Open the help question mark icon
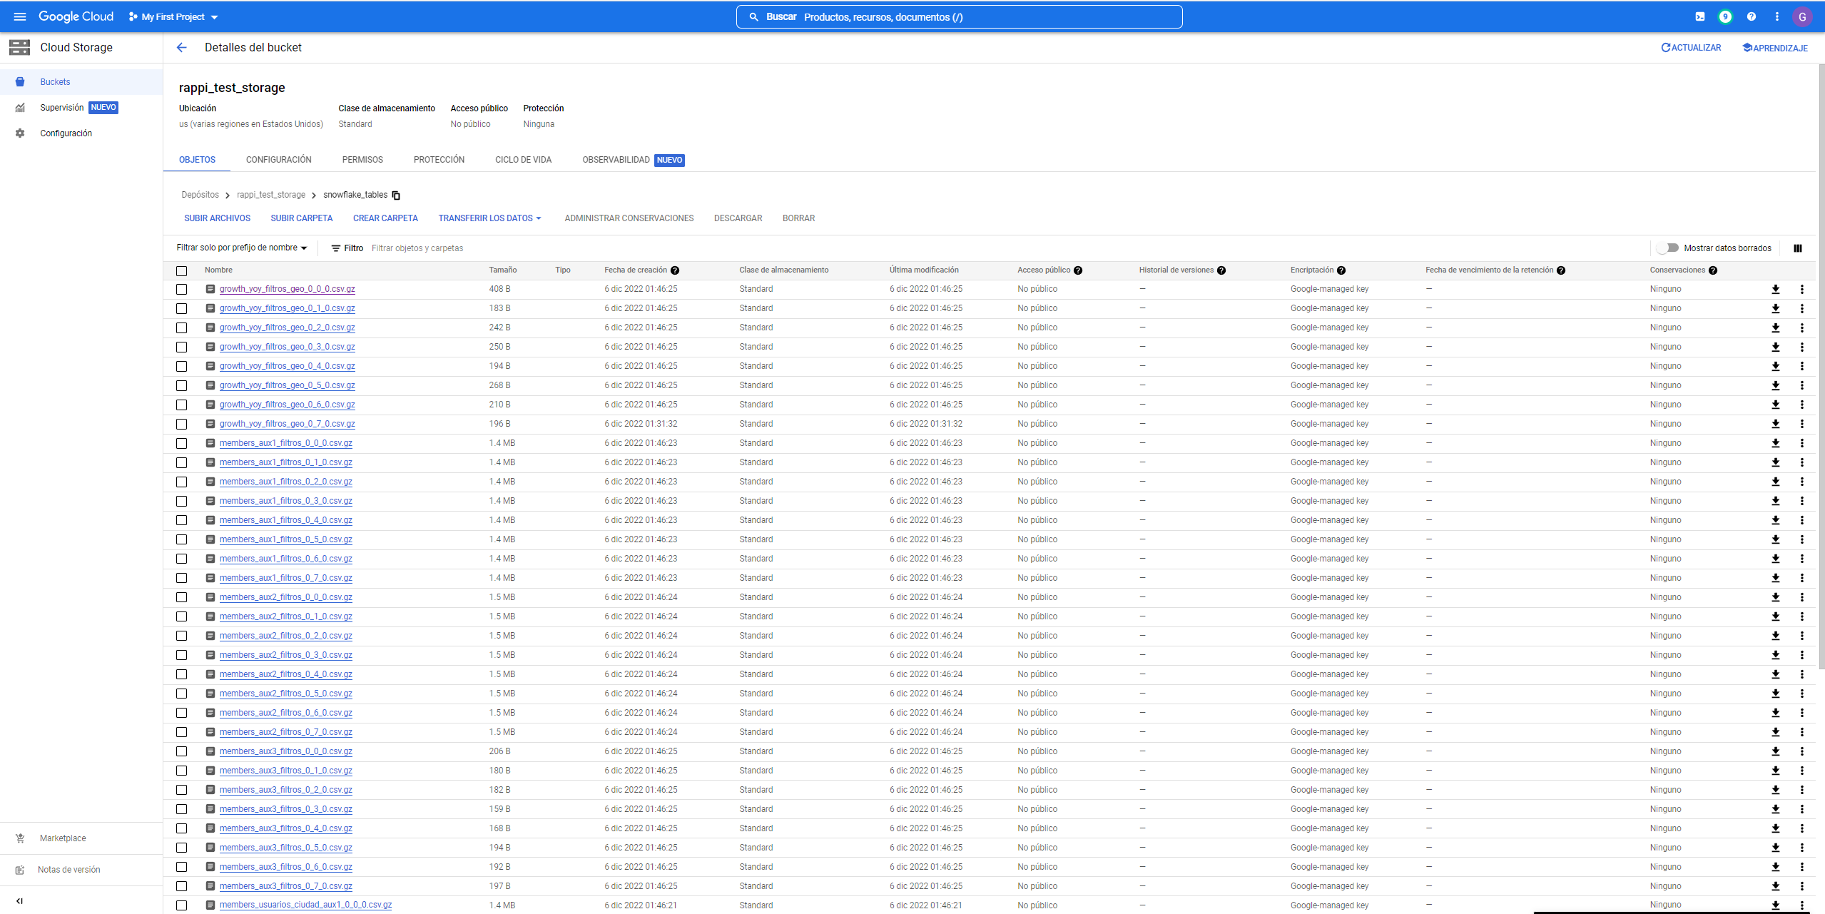The image size is (1825, 914). coord(1752,16)
